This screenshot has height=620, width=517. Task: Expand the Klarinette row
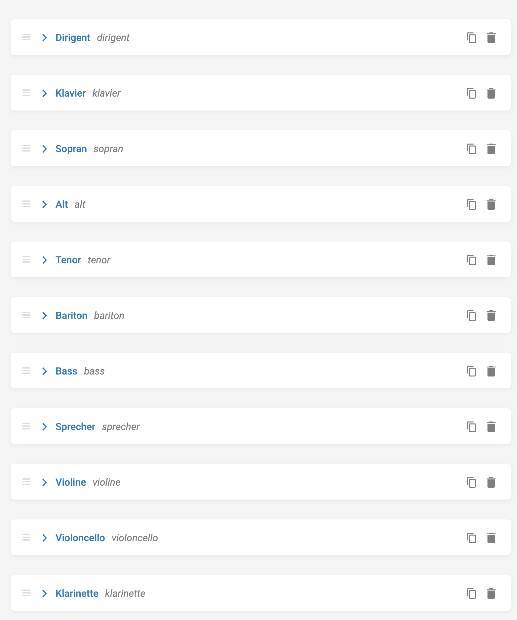(45, 594)
